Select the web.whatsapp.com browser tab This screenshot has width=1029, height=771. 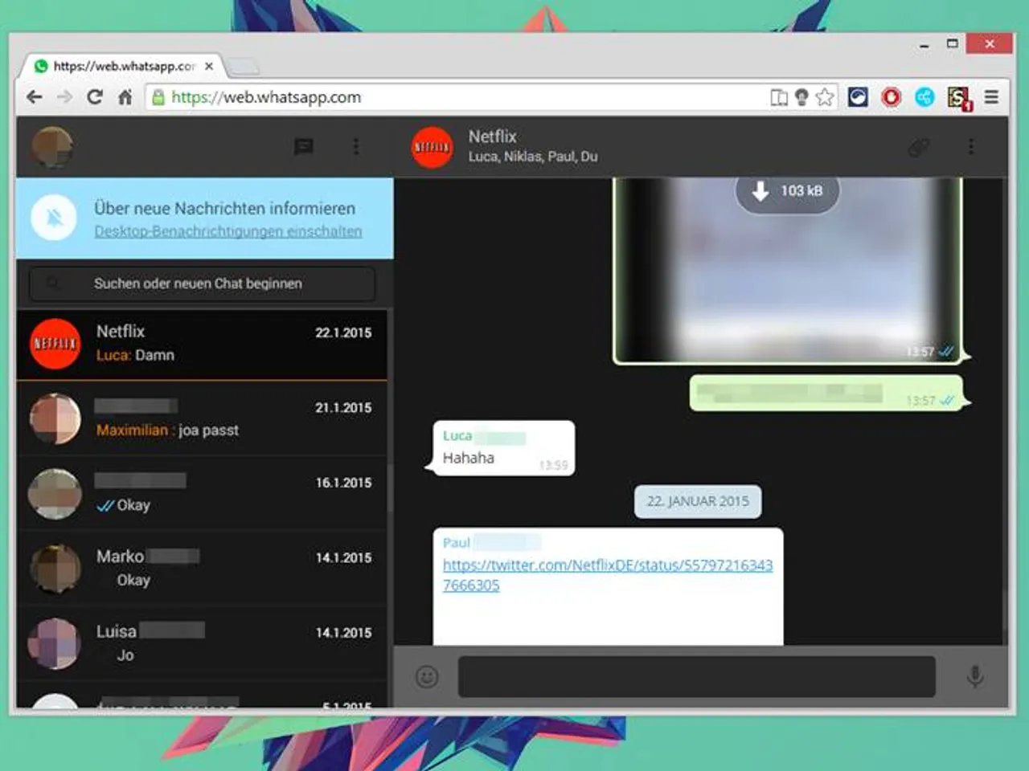121,66
